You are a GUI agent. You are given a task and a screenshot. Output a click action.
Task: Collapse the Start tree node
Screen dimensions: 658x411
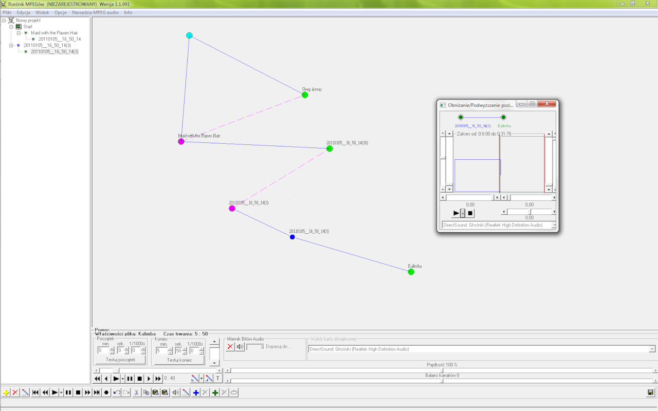click(11, 27)
